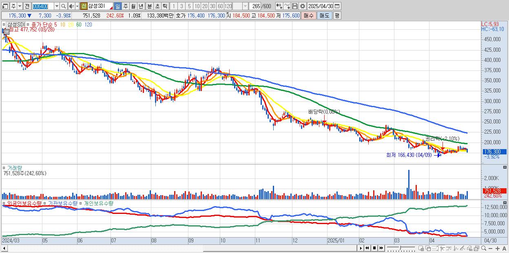Click the indicator add icon beside 600

pos(279,6)
